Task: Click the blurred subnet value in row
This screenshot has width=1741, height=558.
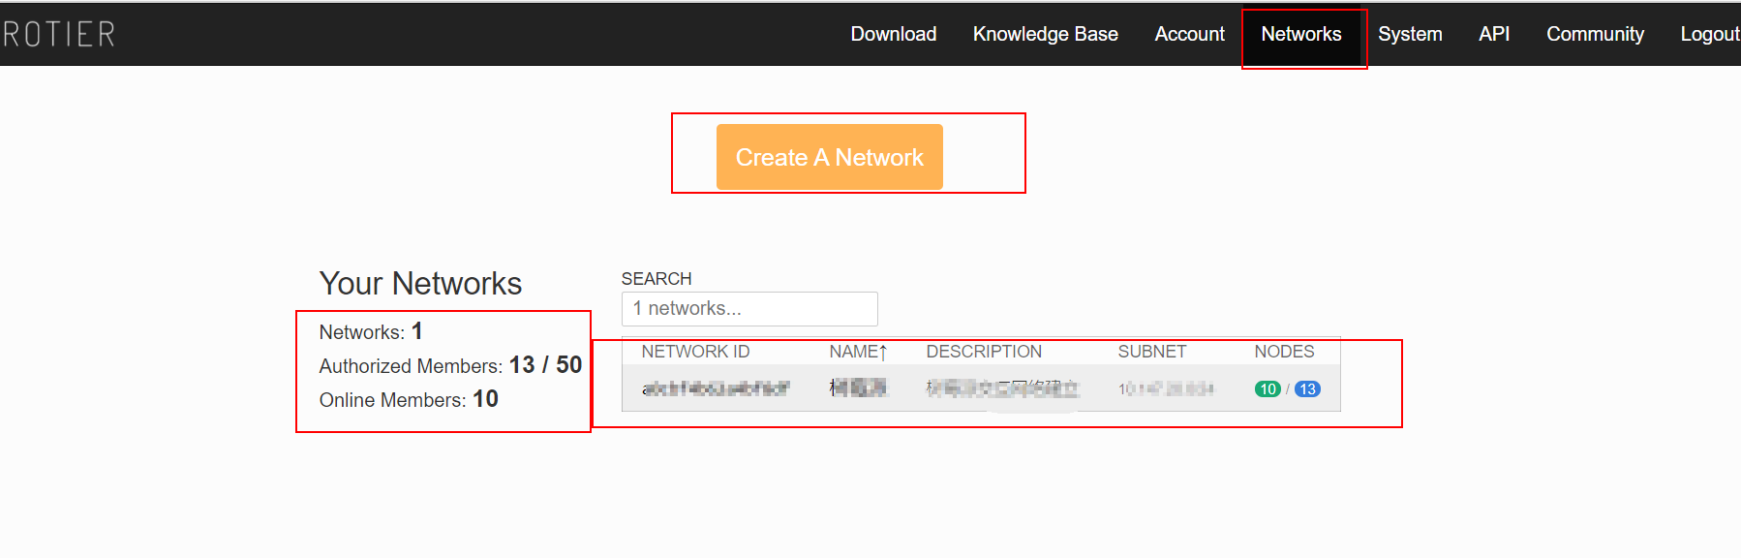Action: [1166, 388]
